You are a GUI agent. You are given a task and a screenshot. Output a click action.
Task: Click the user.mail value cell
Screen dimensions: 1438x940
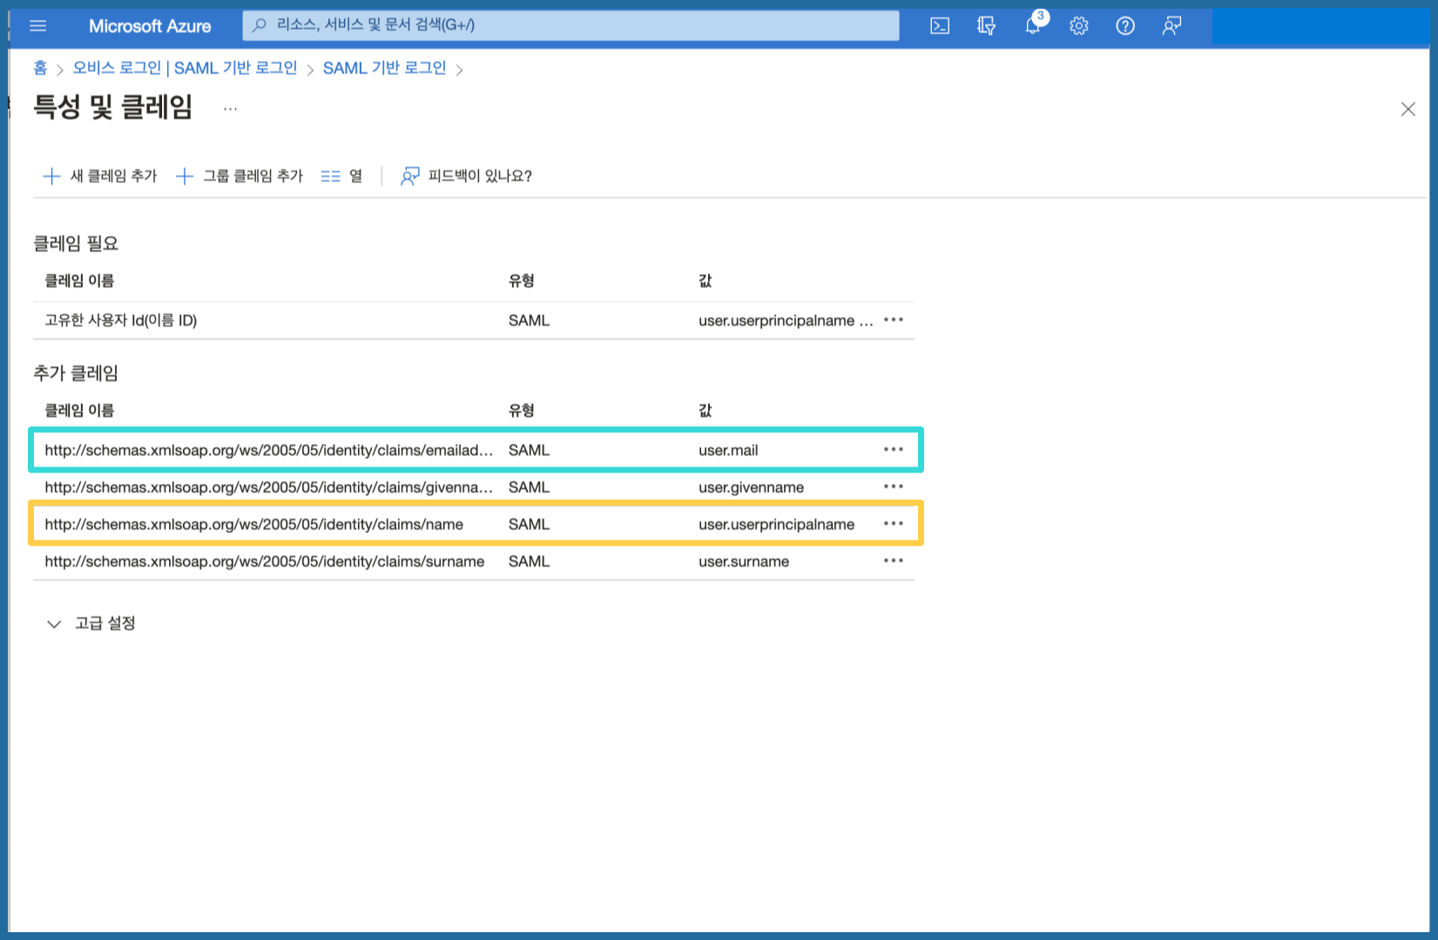coord(728,450)
